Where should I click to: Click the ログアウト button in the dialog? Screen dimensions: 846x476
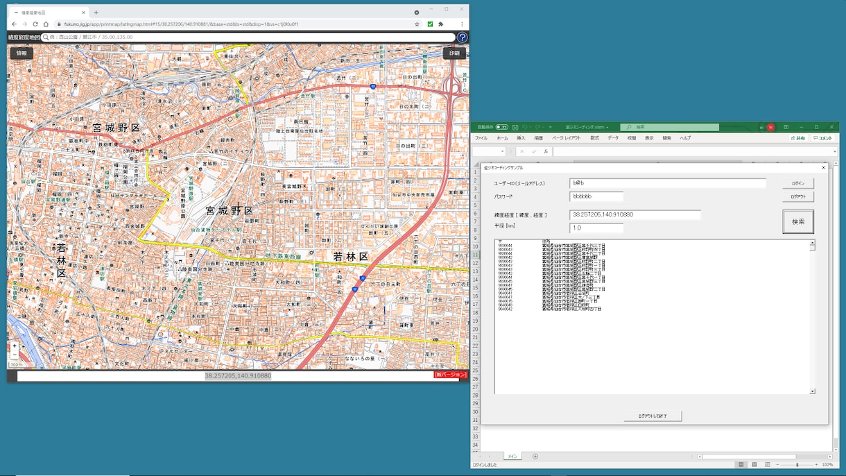798,196
